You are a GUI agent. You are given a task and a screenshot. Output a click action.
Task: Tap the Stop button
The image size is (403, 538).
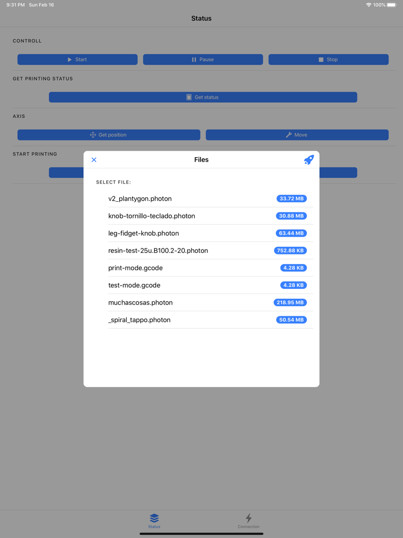point(329,59)
